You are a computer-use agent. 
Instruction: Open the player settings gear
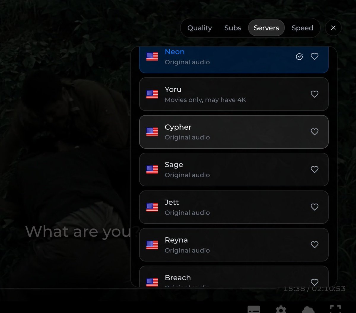(x=281, y=309)
